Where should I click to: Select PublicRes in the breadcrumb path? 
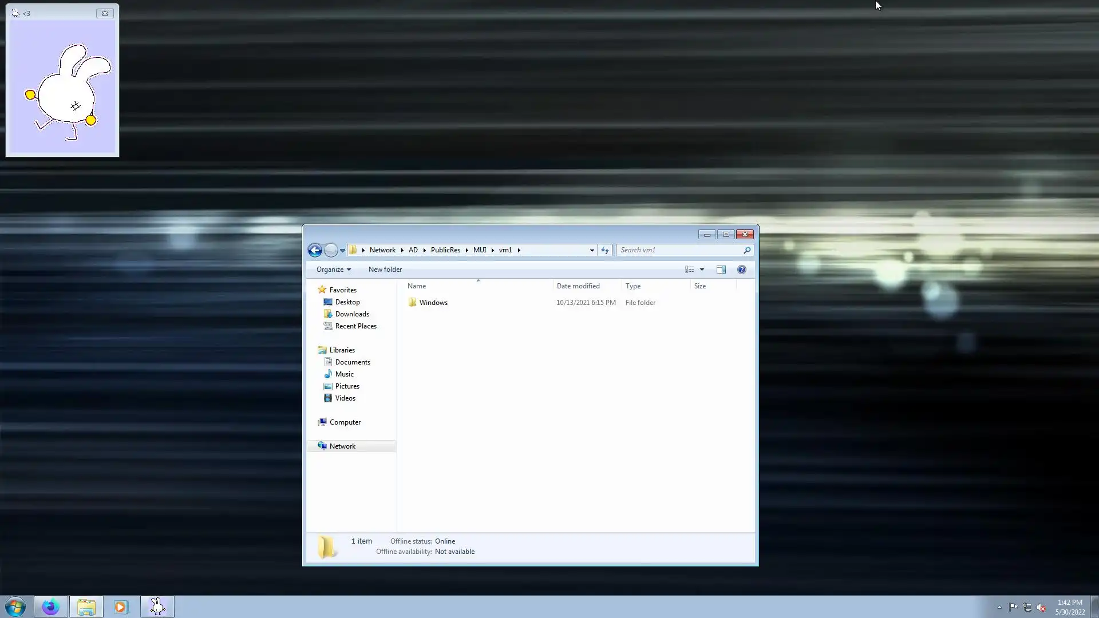coord(445,250)
